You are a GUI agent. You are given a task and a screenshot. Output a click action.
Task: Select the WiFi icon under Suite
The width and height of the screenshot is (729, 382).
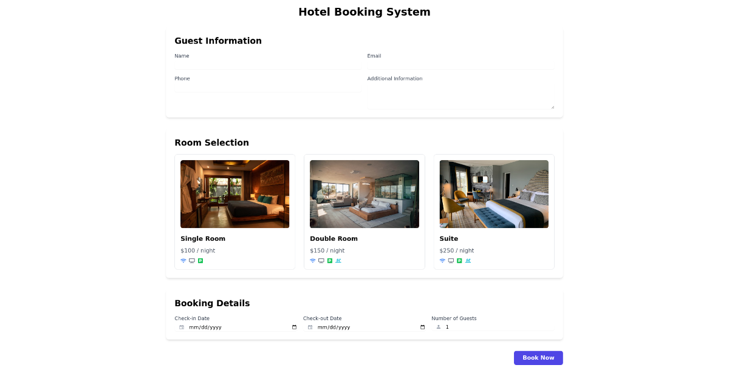pyautogui.click(x=442, y=261)
